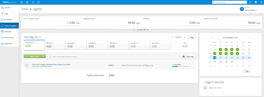264x97 pixels.
Task: Click the plus quick-add icon in top bar
Action: coord(22,2)
